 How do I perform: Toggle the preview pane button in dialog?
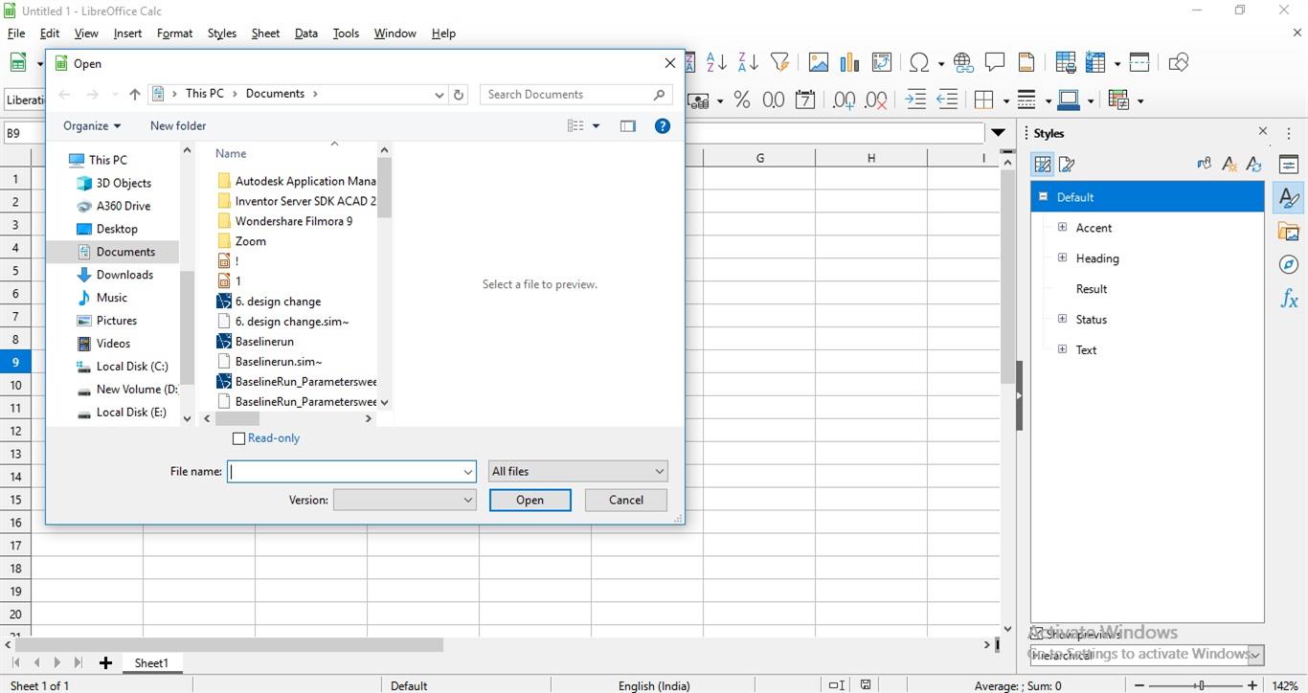point(628,125)
